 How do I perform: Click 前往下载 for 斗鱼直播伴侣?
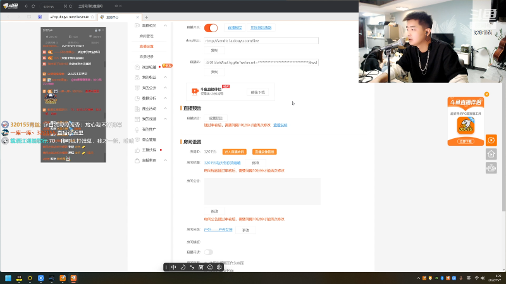click(258, 92)
